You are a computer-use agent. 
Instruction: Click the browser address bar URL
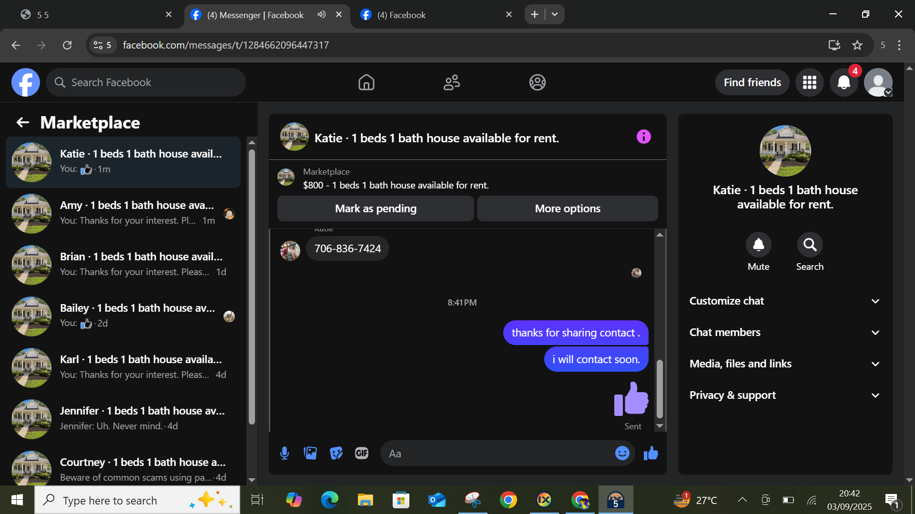[x=226, y=45]
